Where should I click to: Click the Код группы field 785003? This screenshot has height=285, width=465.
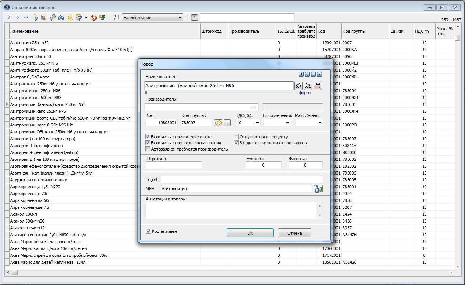coord(196,123)
